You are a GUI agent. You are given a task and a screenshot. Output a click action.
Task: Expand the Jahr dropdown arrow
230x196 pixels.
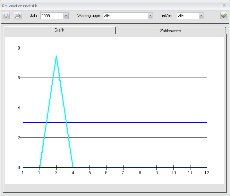pos(66,16)
